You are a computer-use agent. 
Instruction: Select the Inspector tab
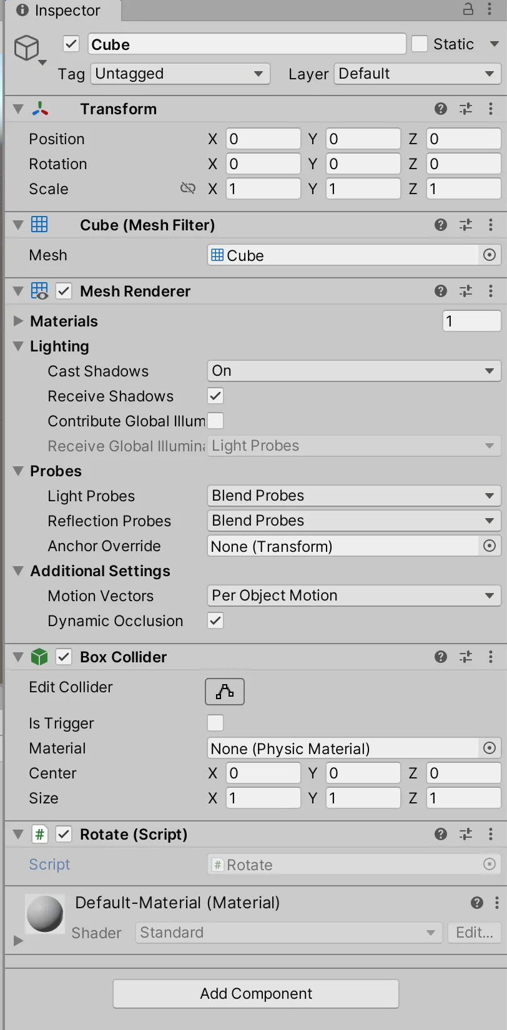(x=59, y=10)
